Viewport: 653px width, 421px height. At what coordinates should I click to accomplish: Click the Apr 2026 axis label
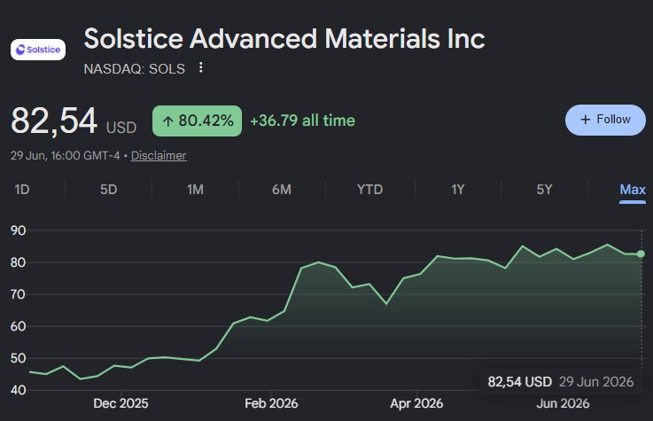click(416, 403)
